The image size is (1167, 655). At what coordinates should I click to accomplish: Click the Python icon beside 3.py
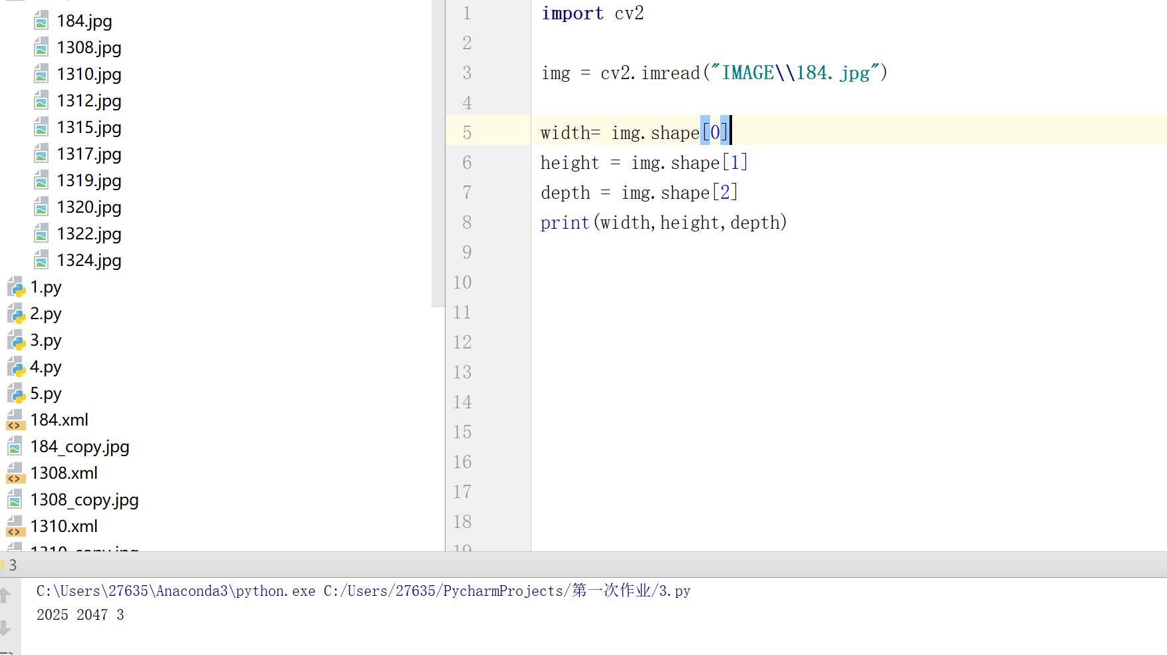click(16, 340)
